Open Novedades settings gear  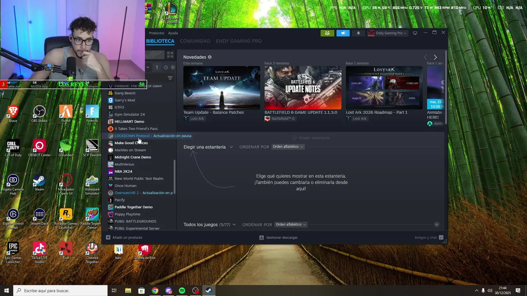(x=210, y=57)
